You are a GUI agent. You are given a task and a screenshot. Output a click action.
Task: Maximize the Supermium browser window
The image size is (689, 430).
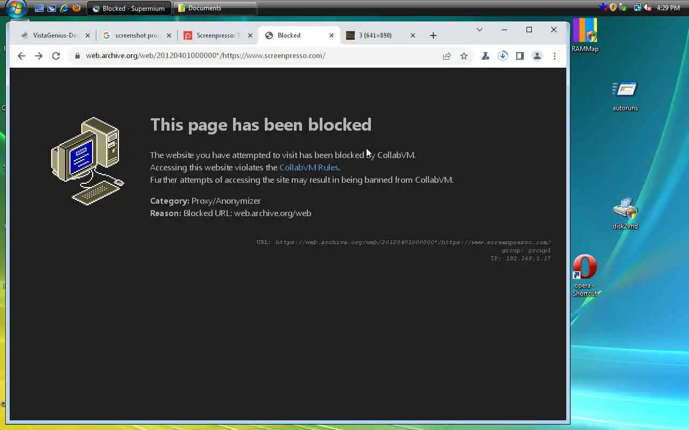click(529, 30)
